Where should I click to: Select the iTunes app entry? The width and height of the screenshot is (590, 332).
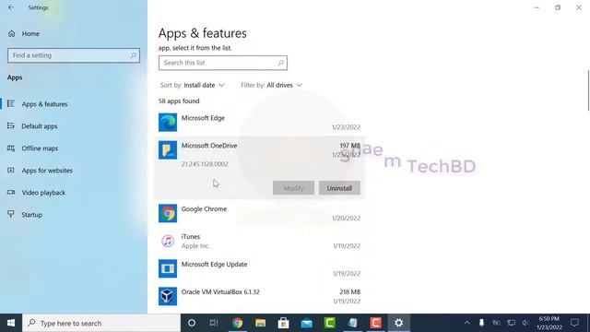pos(259,242)
